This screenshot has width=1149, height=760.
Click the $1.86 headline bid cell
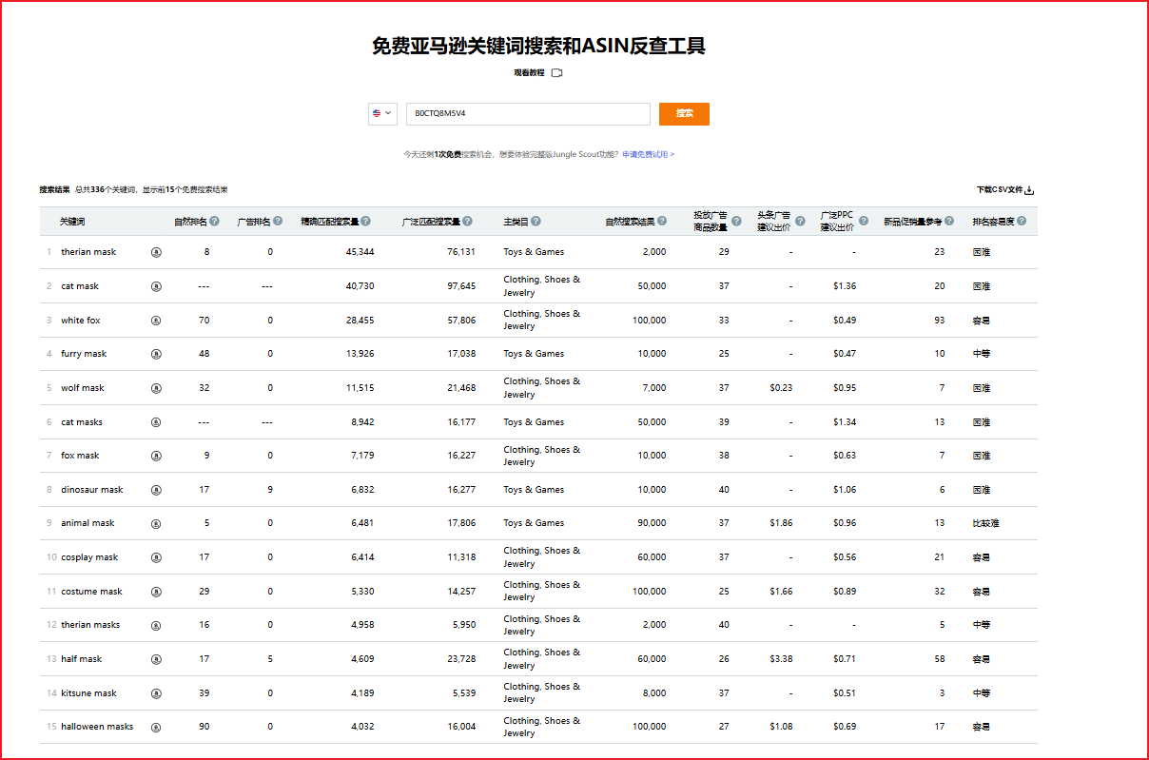781,523
